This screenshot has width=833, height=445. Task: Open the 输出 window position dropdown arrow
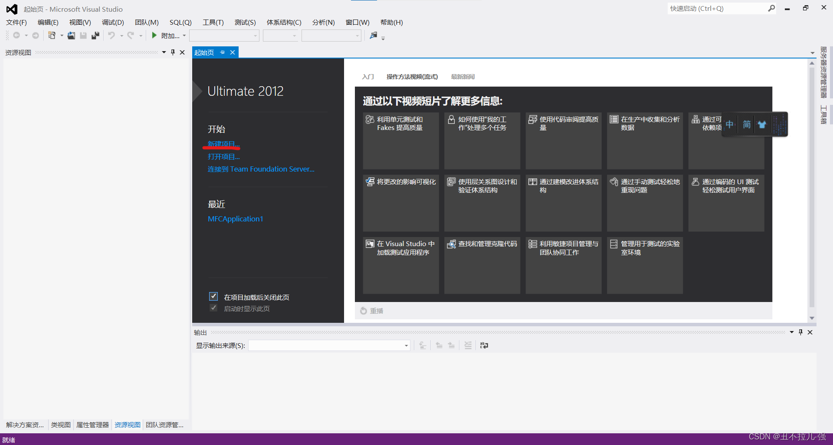pos(791,332)
